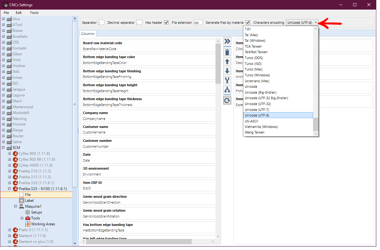Select Genio wood grain direction entry
380x250 pixels.
(148, 200)
